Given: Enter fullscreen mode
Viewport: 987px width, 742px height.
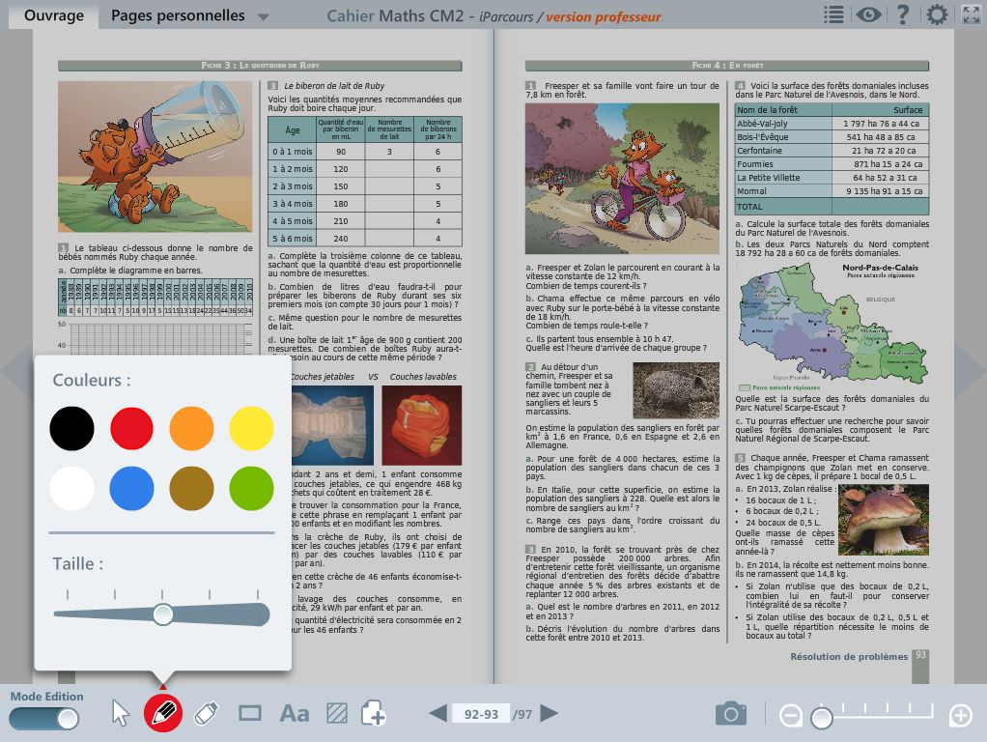Looking at the screenshot, I should [x=972, y=14].
